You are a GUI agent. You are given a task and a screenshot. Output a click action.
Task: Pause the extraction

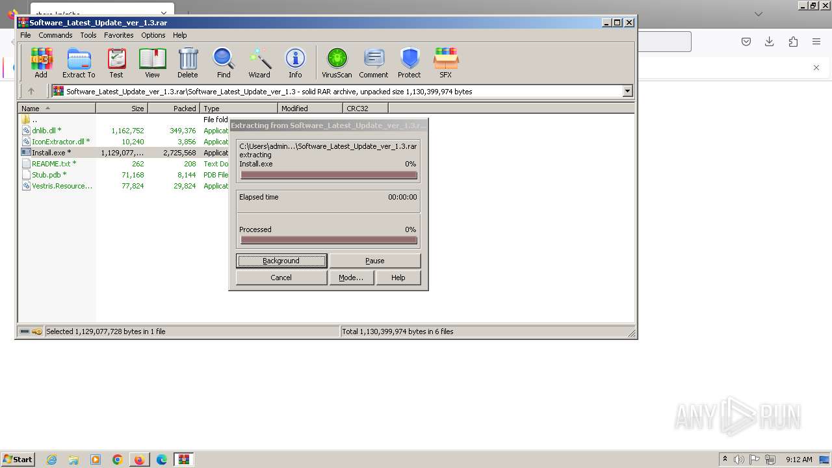pyautogui.click(x=374, y=261)
